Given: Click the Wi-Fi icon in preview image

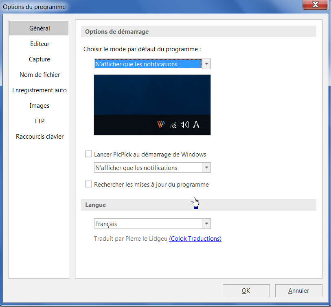Looking at the screenshot, I should [x=173, y=125].
